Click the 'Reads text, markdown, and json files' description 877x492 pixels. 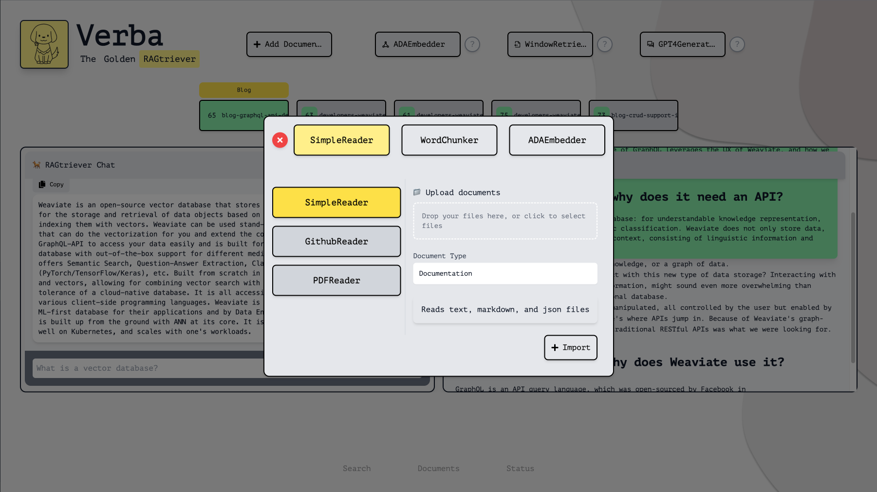pyautogui.click(x=505, y=309)
